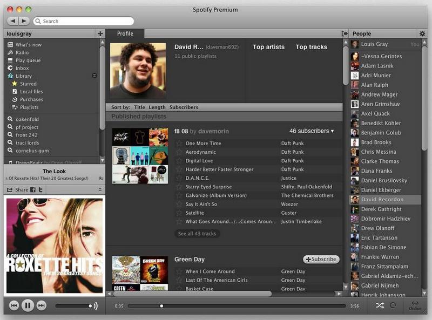Click sidebar scrollbar down arrow
The height and width of the screenshot is (320, 432).
[x=102, y=160]
